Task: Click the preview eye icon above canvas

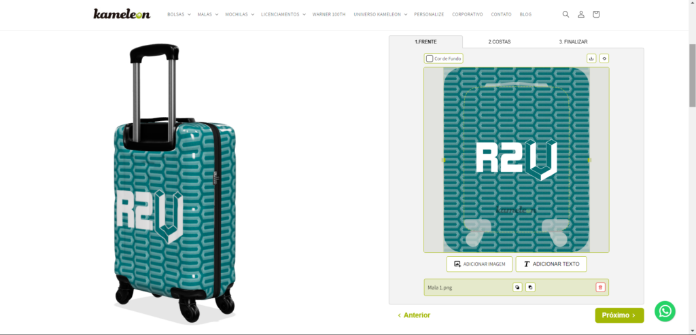Action: [x=604, y=58]
